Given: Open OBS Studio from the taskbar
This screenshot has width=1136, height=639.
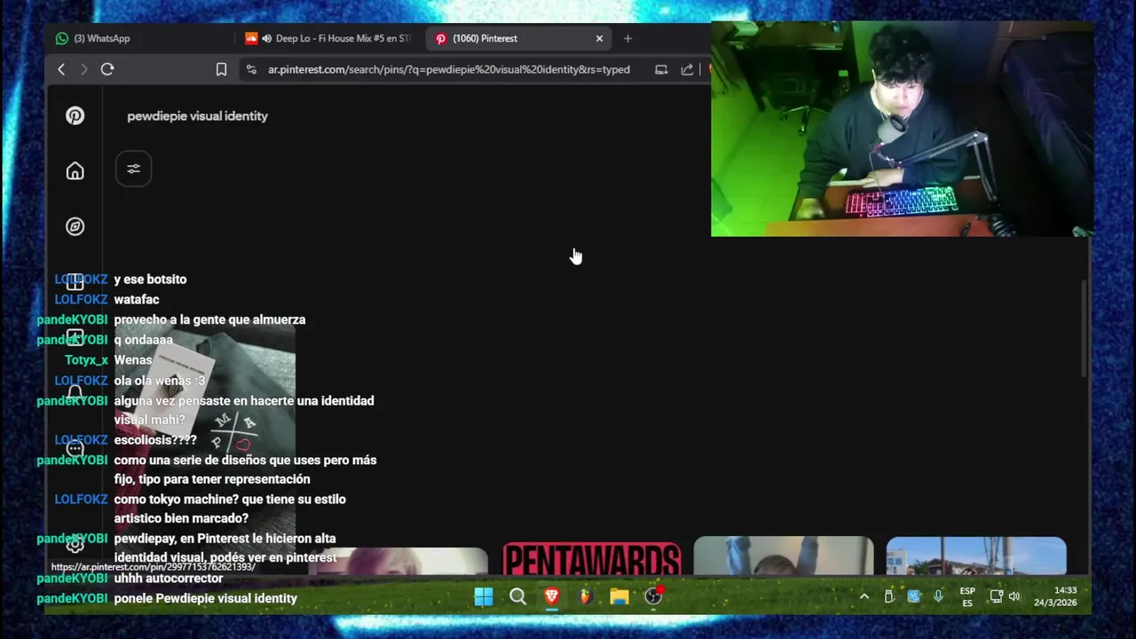Looking at the screenshot, I should pos(653,596).
